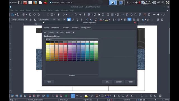Toggle Align Right in the toolbar

click(x=134, y=20)
